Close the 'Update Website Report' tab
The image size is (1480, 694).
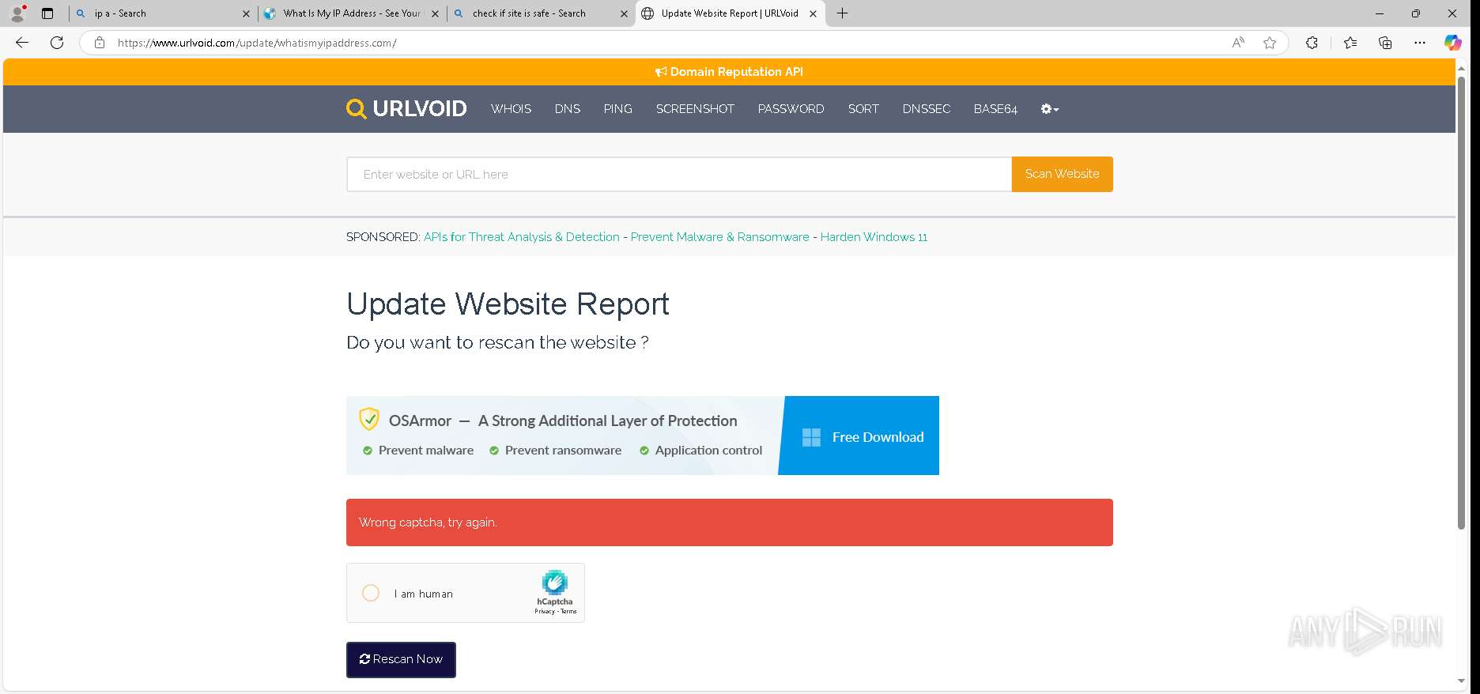(x=813, y=13)
